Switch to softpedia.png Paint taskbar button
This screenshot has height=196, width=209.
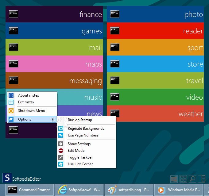point(129,190)
